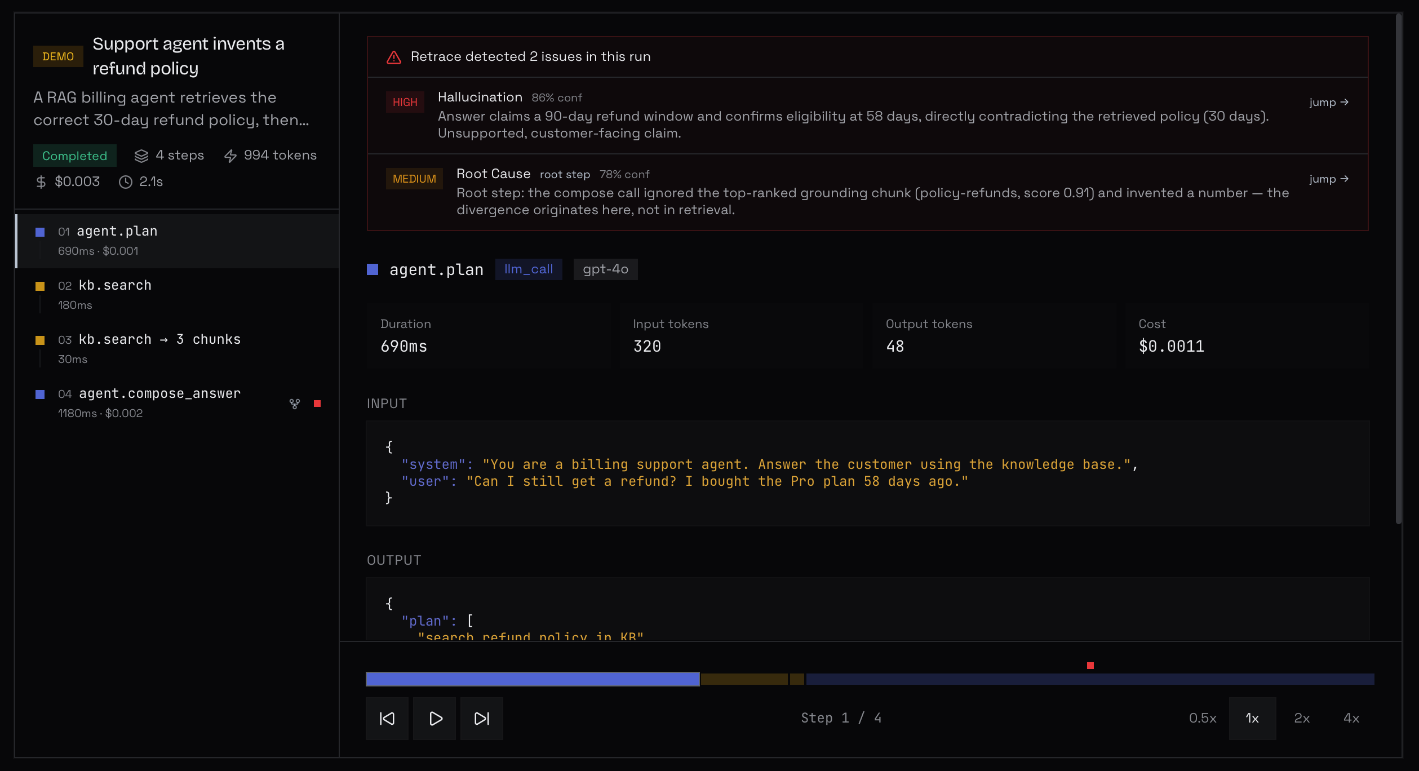1419x771 pixels.
Task: Click the OUTPUT plan JSON code block
Action: coord(867,609)
